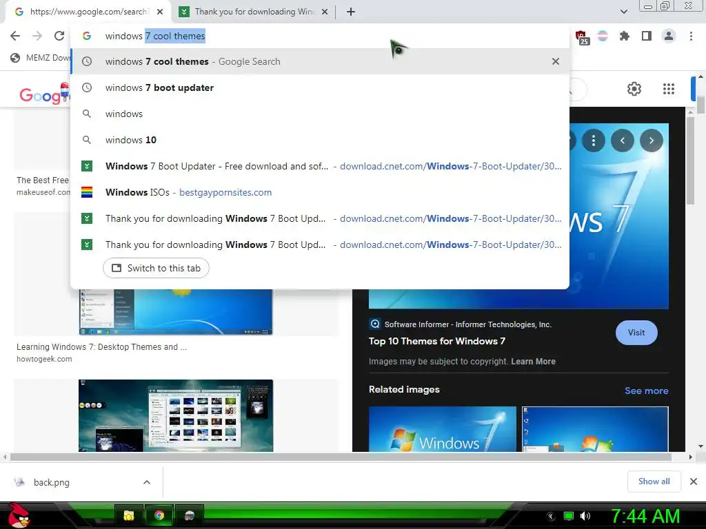
Task: Open 'Top 10 Themes for Windows 7' title
Action: pyautogui.click(x=436, y=341)
